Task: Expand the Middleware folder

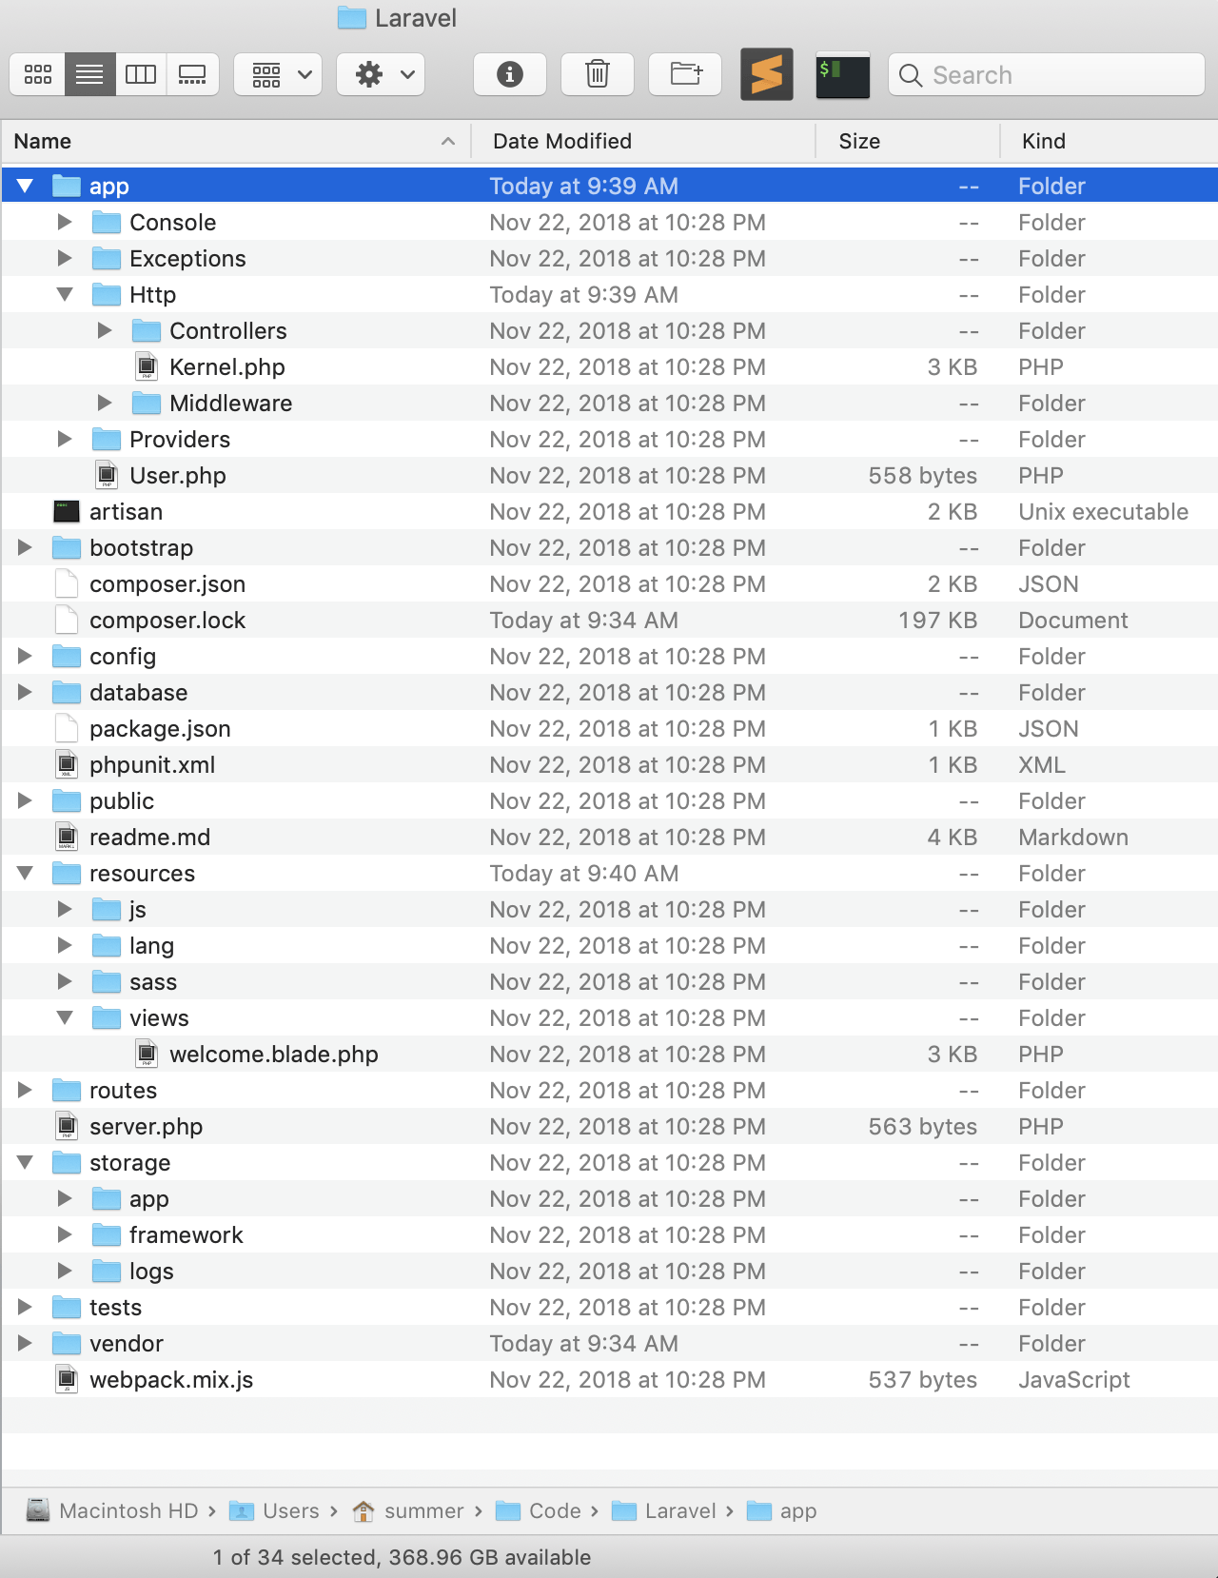Action: click(x=105, y=403)
